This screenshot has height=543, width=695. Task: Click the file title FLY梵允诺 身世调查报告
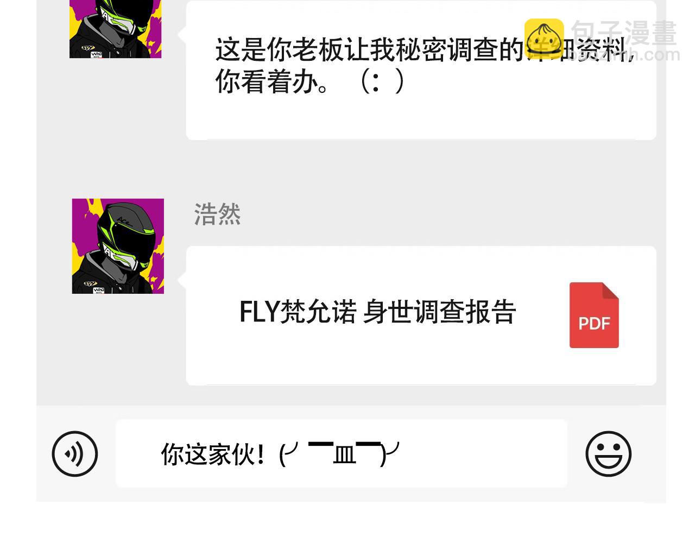tap(377, 312)
